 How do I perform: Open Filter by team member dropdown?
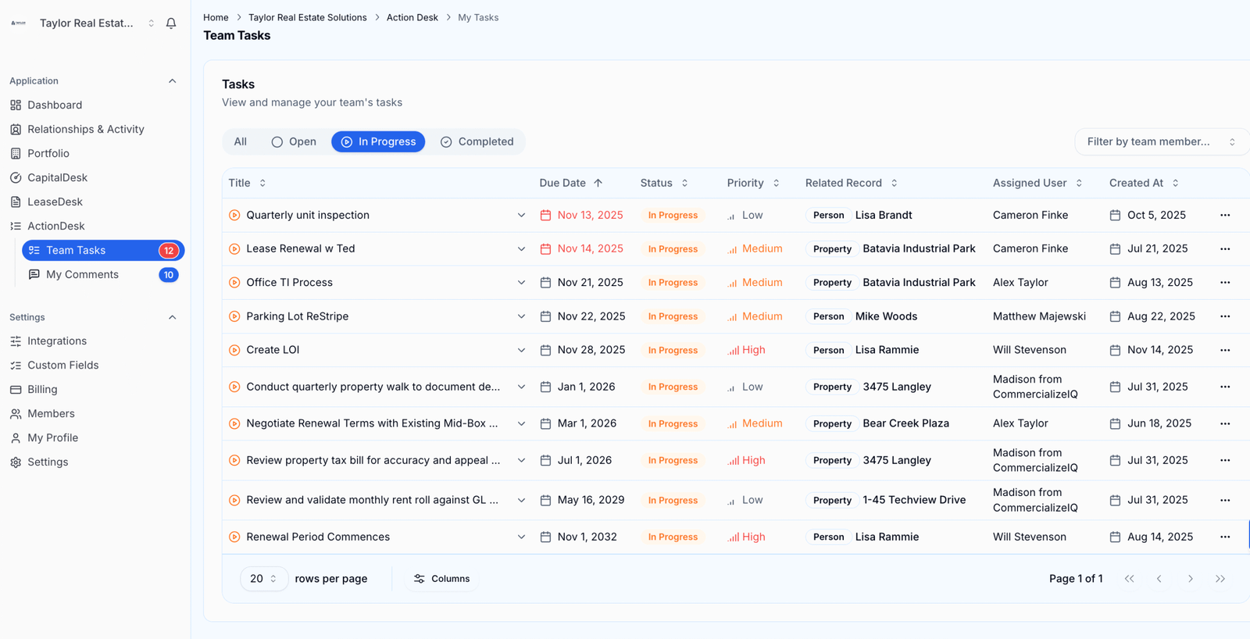pos(1160,141)
